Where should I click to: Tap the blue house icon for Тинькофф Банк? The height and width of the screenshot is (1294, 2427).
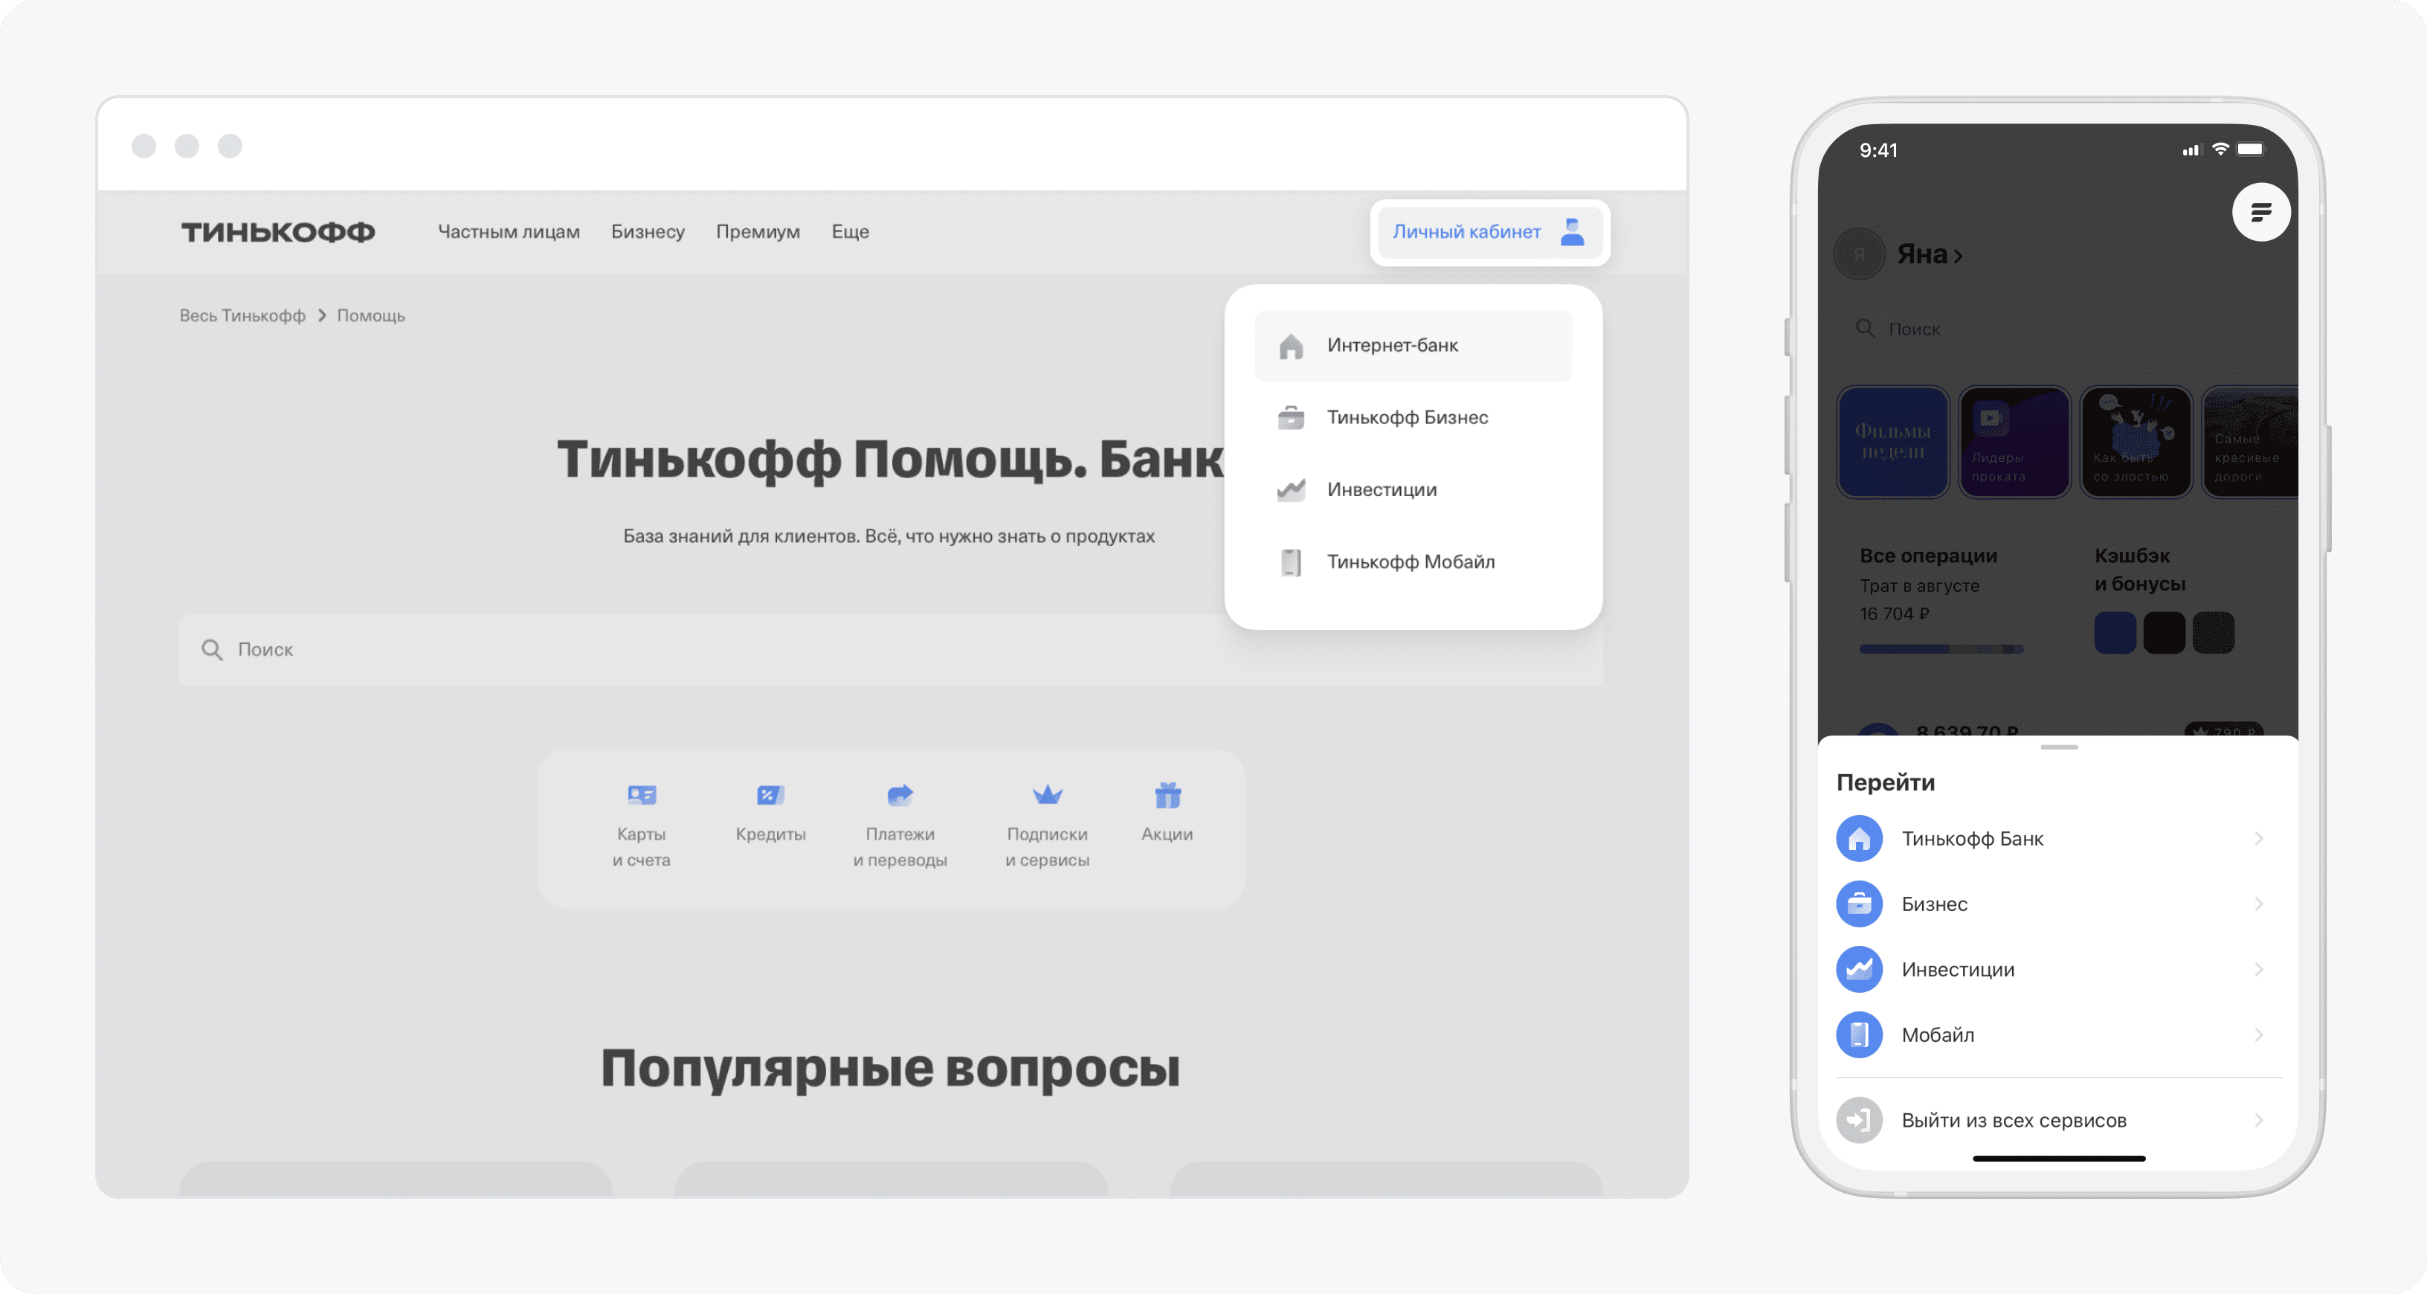1859,839
